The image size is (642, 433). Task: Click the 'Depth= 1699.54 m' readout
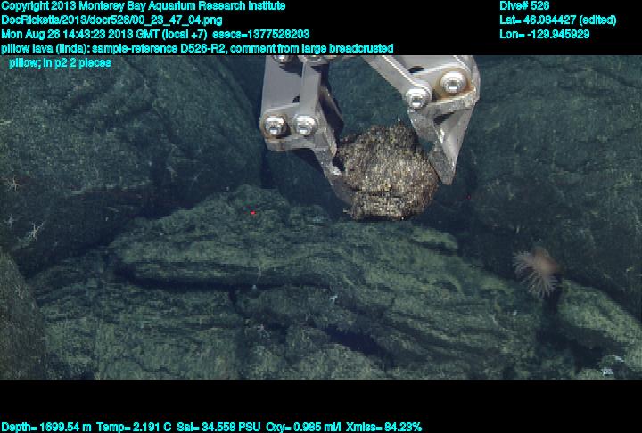pos(46,428)
